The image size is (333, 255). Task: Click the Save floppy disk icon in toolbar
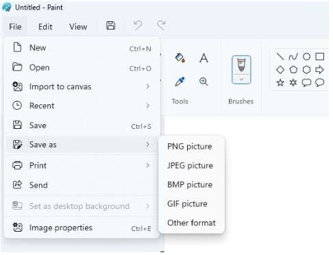(111, 25)
